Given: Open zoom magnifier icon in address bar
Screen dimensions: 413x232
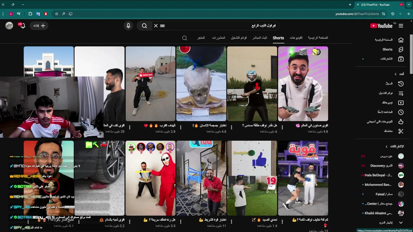Looking at the screenshot, I should coord(64,14).
